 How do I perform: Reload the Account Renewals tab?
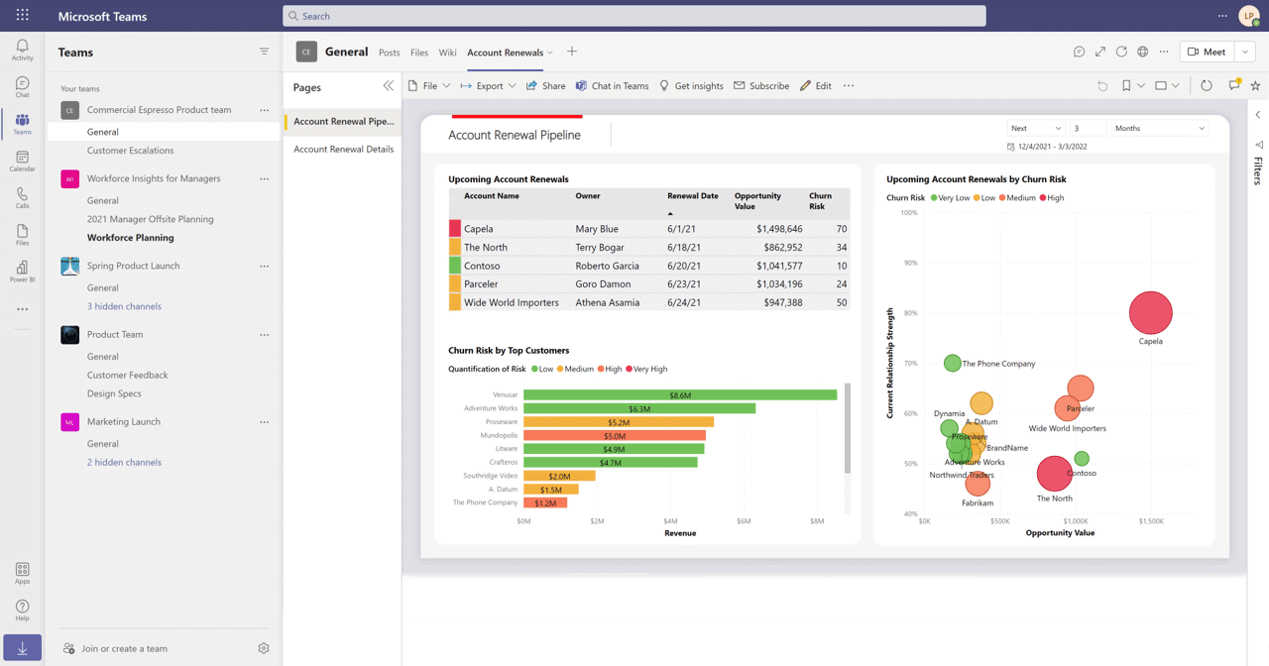click(x=1121, y=52)
